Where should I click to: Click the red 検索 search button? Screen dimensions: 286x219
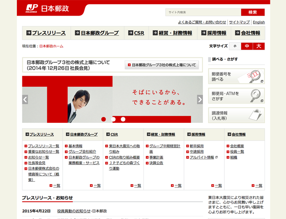[253, 12]
